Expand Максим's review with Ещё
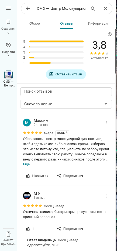Viewport: 117px width, 251px height. pos(26,164)
